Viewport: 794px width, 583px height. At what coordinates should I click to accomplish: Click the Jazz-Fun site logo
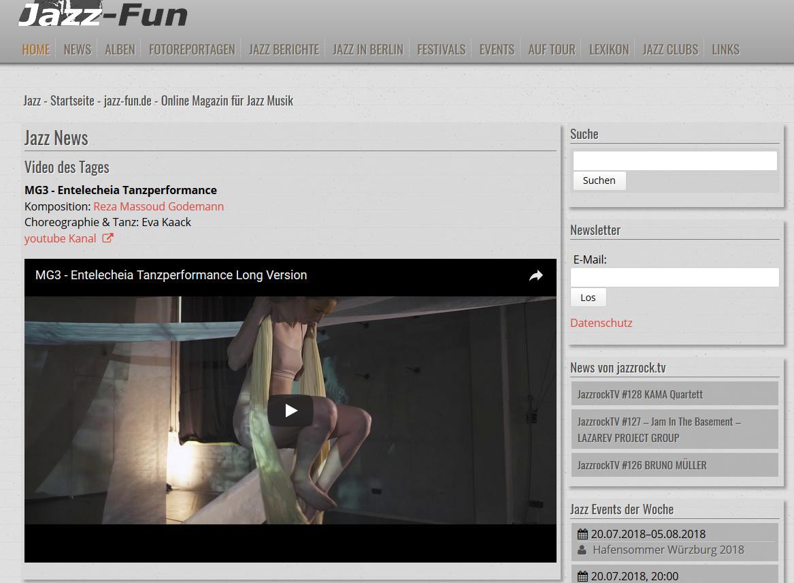pos(103,14)
